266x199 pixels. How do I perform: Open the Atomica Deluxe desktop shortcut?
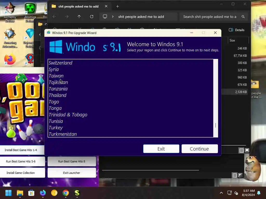(30, 12)
